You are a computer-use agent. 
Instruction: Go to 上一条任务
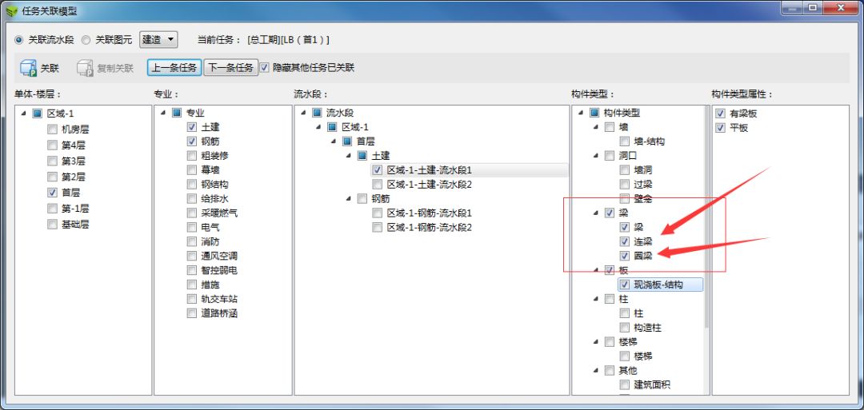174,68
